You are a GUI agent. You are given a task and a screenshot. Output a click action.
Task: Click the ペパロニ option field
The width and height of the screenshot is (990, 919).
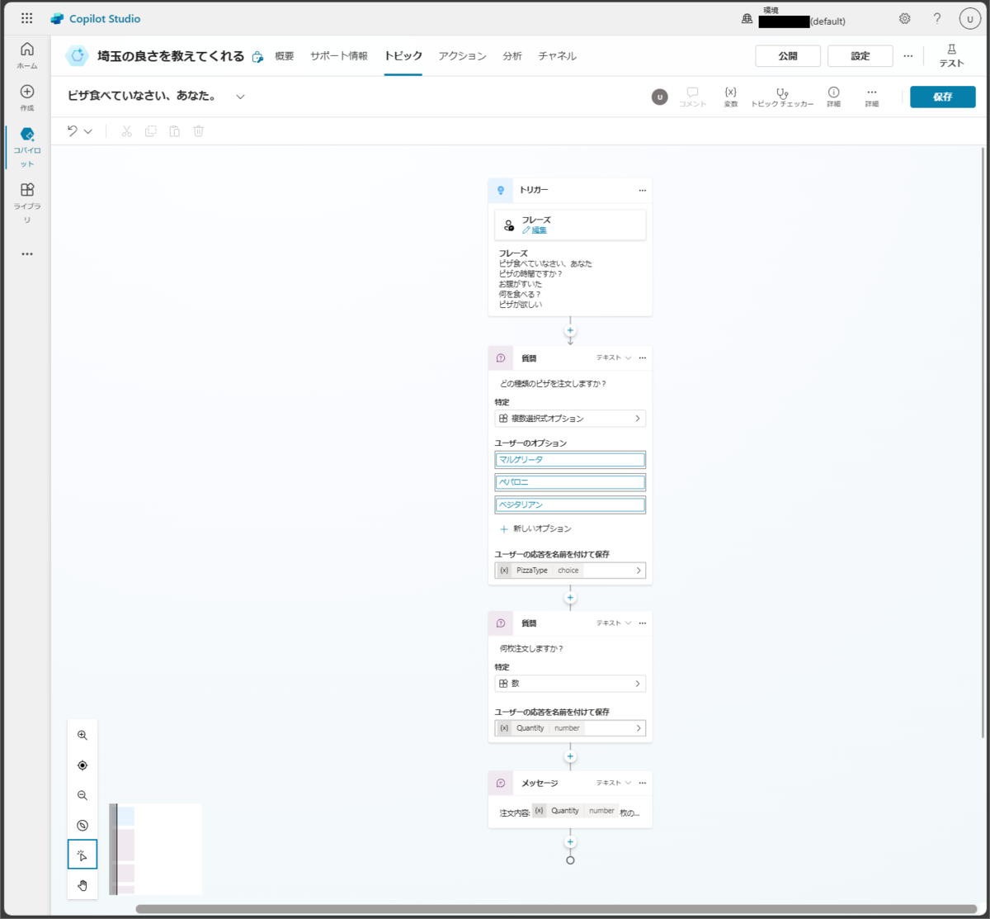(x=570, y=482)
